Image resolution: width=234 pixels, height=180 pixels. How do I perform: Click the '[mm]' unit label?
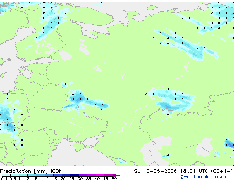click(41, 171)
